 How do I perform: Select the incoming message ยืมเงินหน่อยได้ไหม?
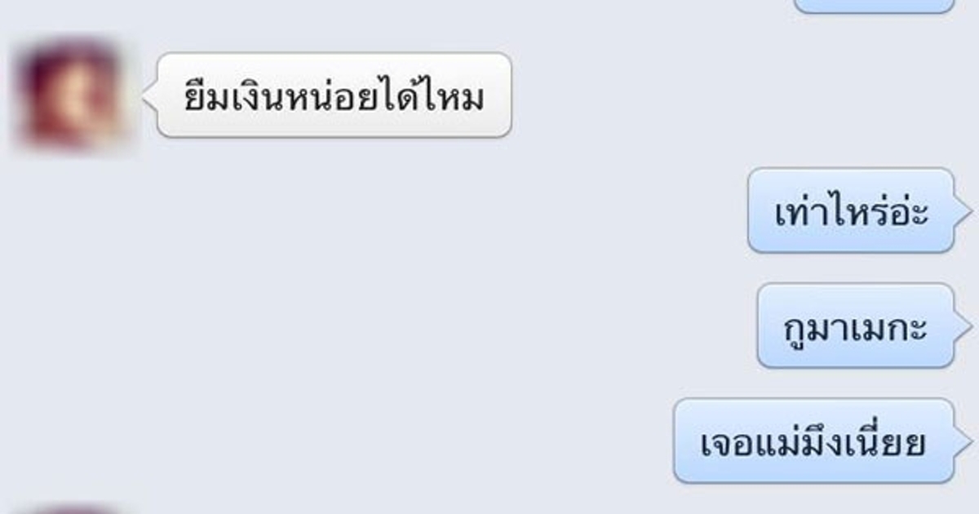(334, 95)
